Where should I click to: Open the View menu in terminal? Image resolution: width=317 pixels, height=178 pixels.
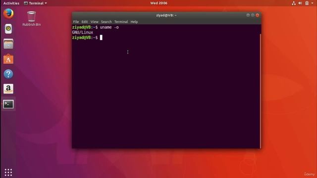click(95, 22)
